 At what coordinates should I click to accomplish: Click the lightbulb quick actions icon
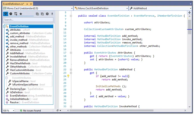(68, 76)
